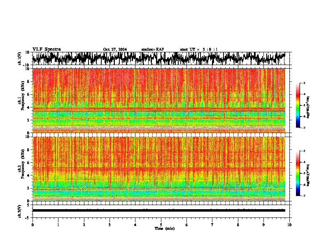This screenshot has height=252, width=326.
Task: Click time axis tick label "6"
Action: (187, 225)
